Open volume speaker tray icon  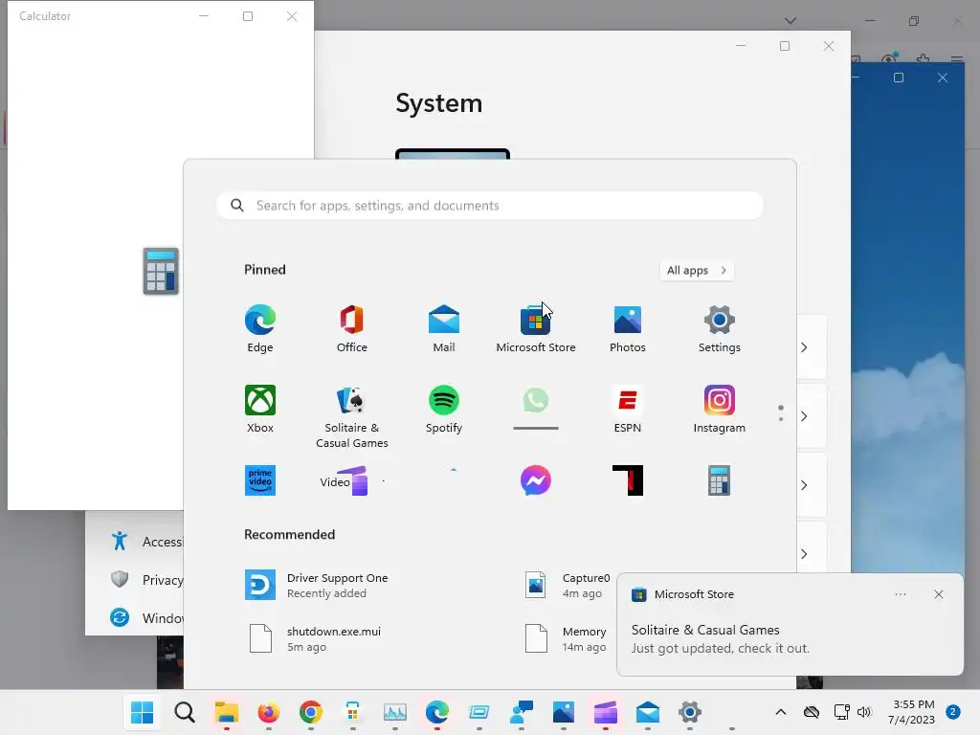[x=864, y=712]
